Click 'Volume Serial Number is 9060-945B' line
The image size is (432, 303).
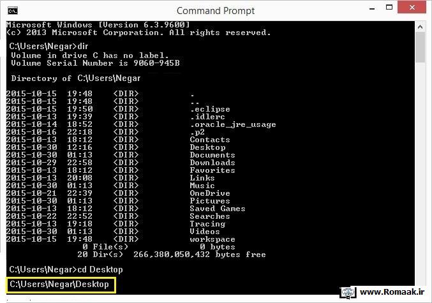click(x=95, y=63)
